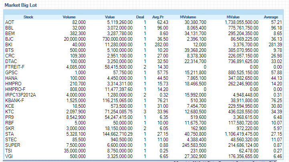Viewport: 289px width, 162px height.
Task: Click STA value 144,662,710.29
Action: 117,134
